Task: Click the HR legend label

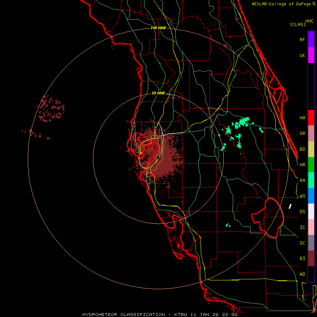Action: [302, 165]
